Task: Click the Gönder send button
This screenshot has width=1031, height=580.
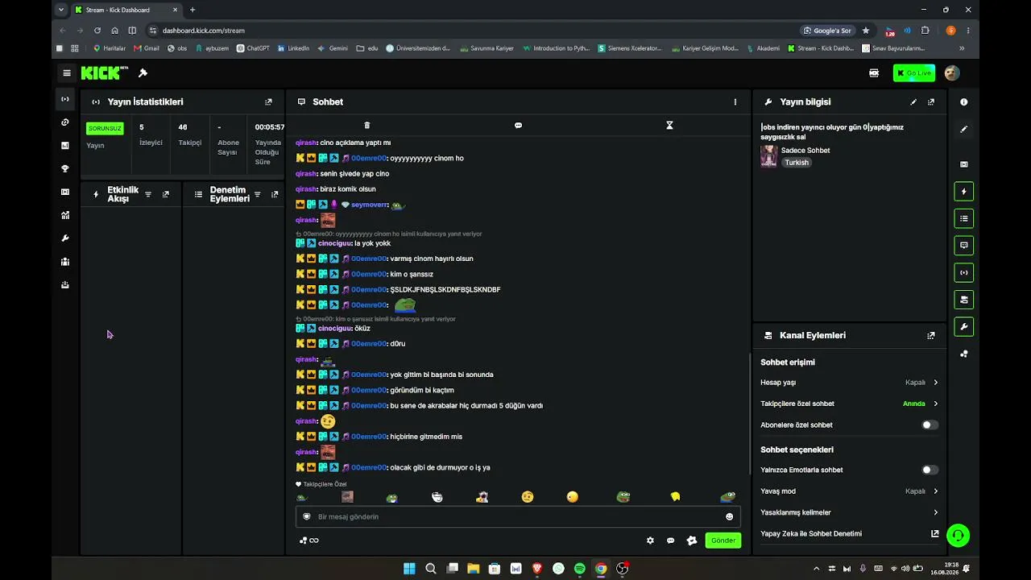Action: tap(723, 541)
